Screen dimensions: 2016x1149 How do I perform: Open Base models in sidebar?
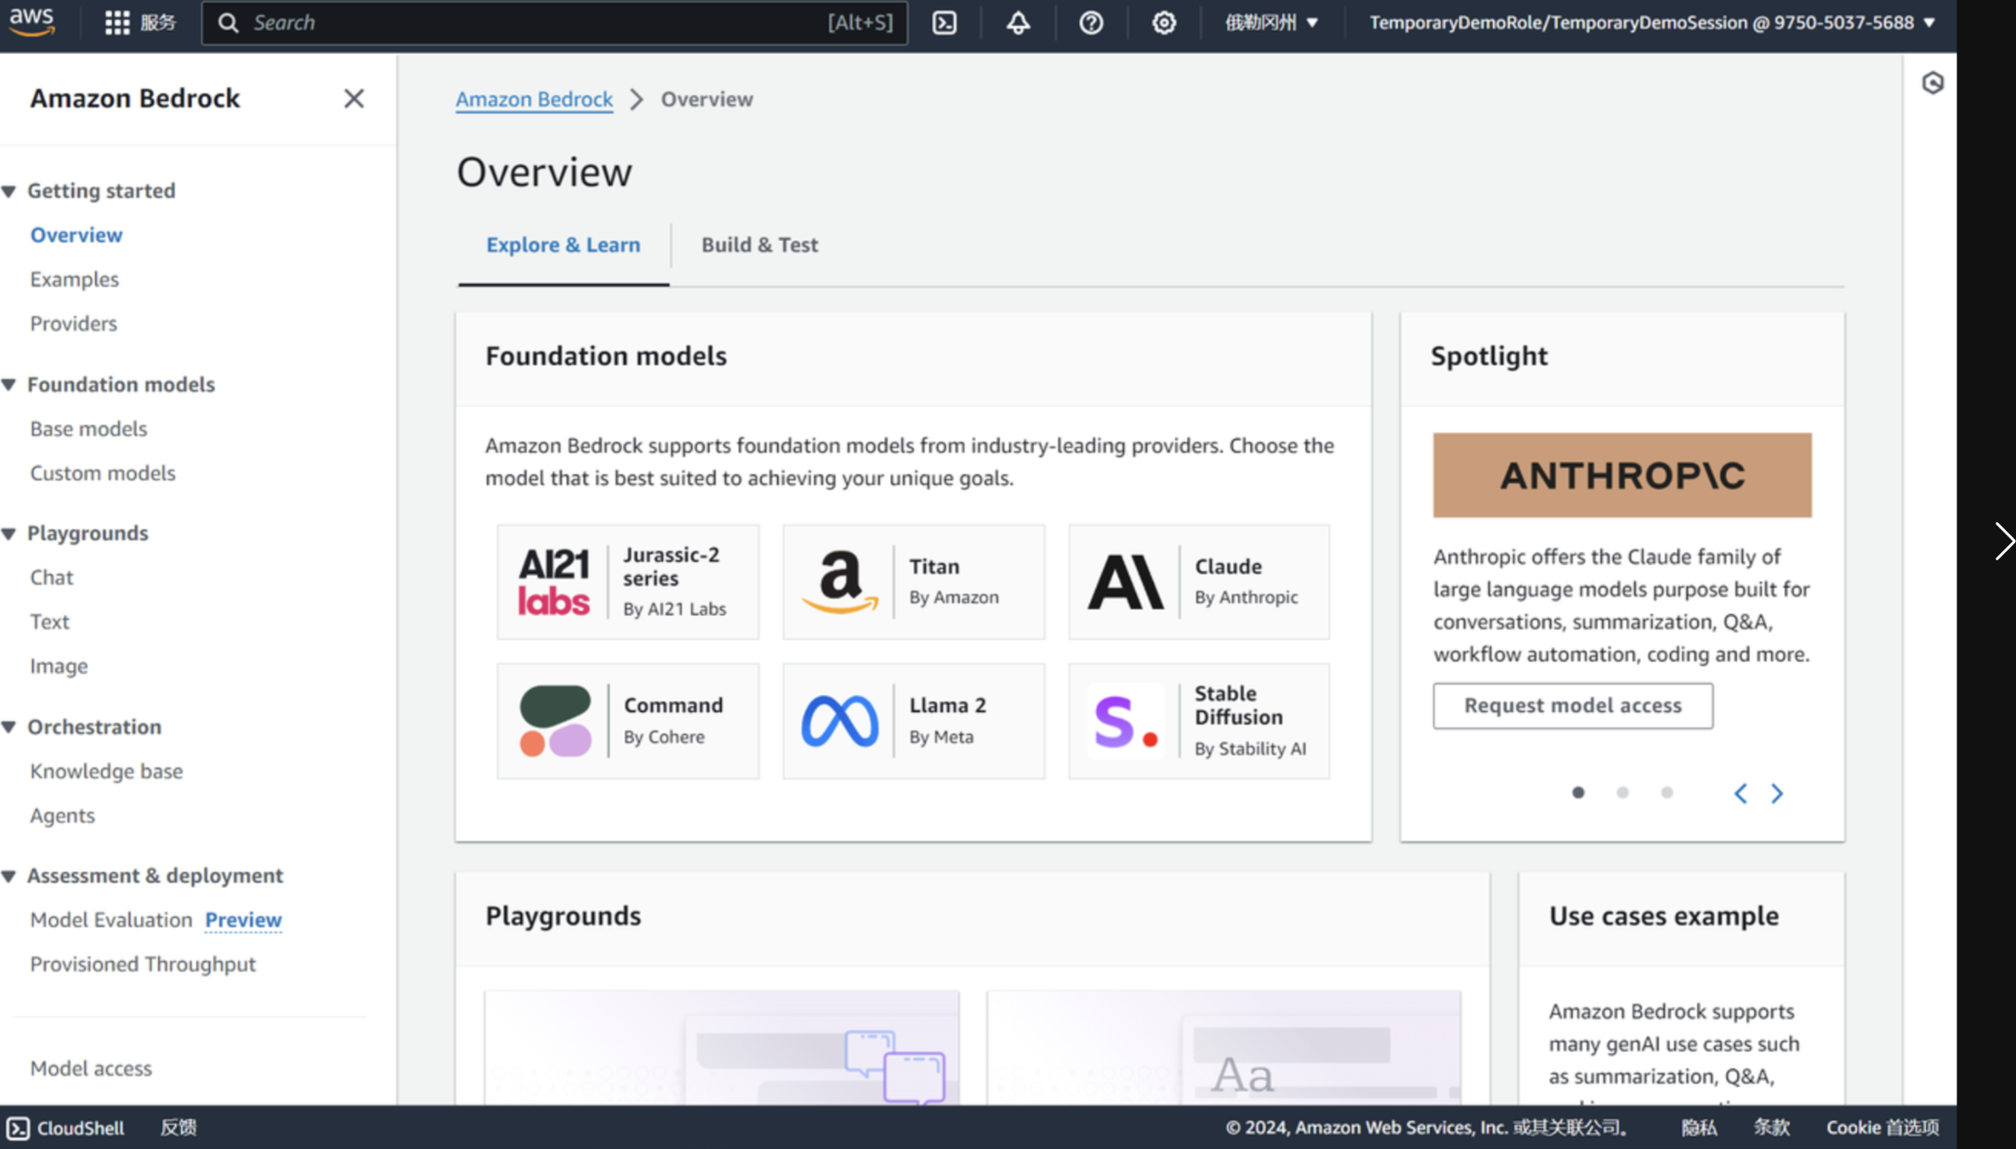pos(89,429)
